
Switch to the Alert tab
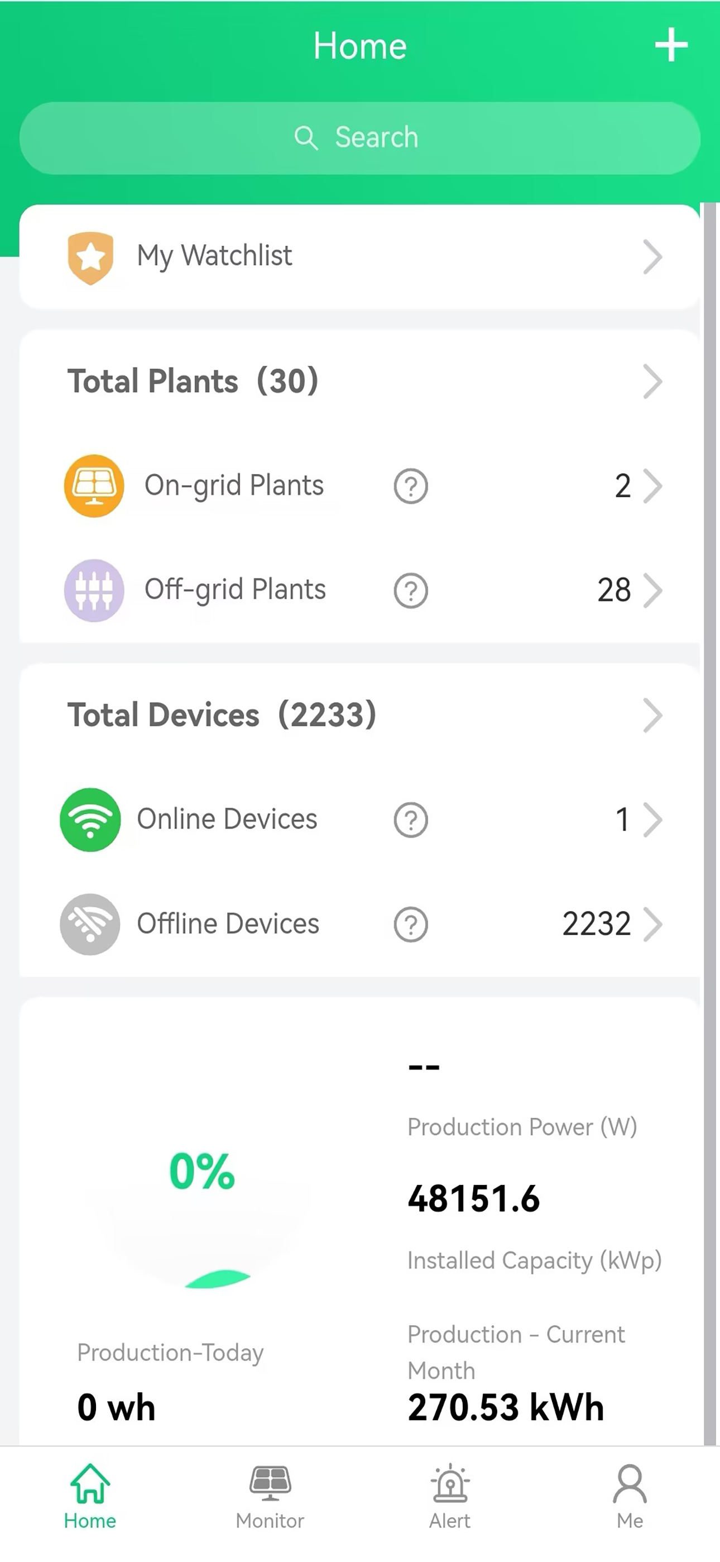click(450, 1496)
